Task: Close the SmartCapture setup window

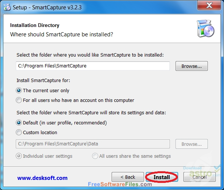Action: coord(209,5)
